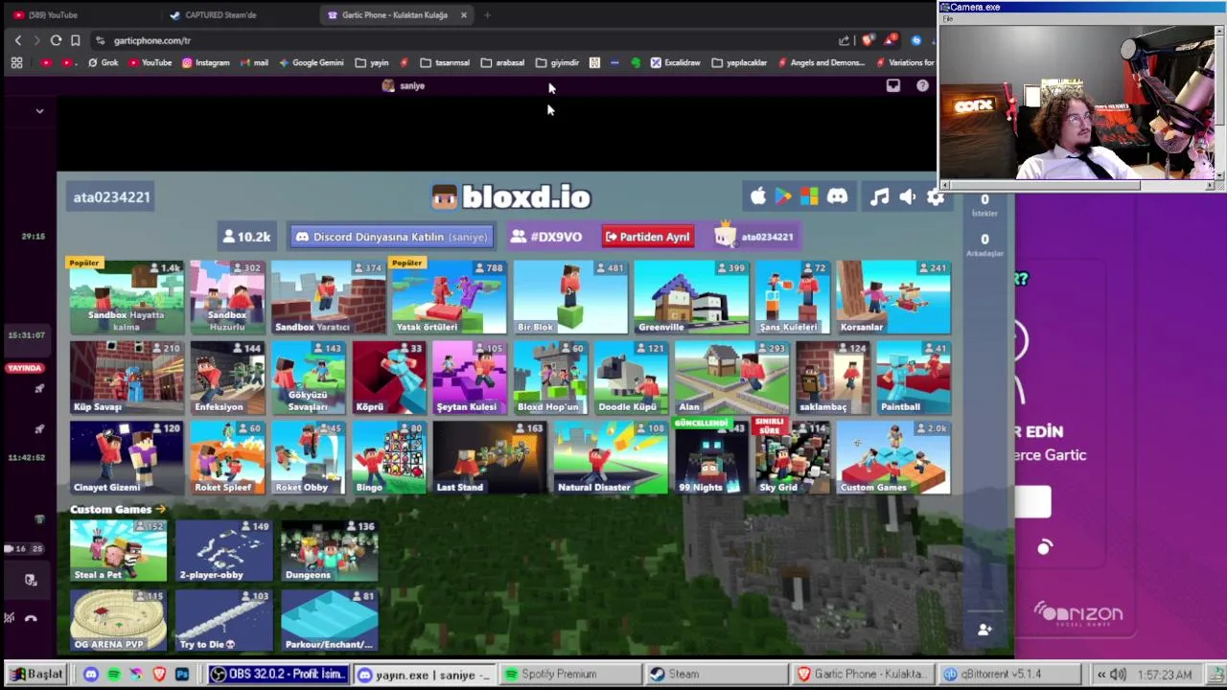This screenshot has height=690, width=1227.
Task: Open the Natural Disaster game
Action: pyautogui.click(x=610, y=457)
